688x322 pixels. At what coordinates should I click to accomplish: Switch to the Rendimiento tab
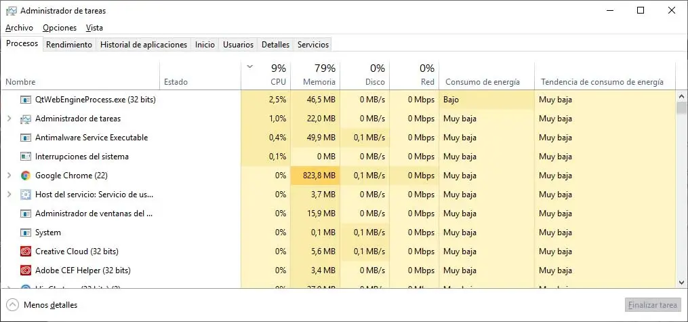tap(69, 45)
